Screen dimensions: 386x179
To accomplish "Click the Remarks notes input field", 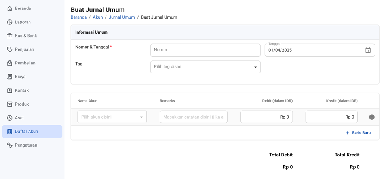I will (x=193, y=117).
